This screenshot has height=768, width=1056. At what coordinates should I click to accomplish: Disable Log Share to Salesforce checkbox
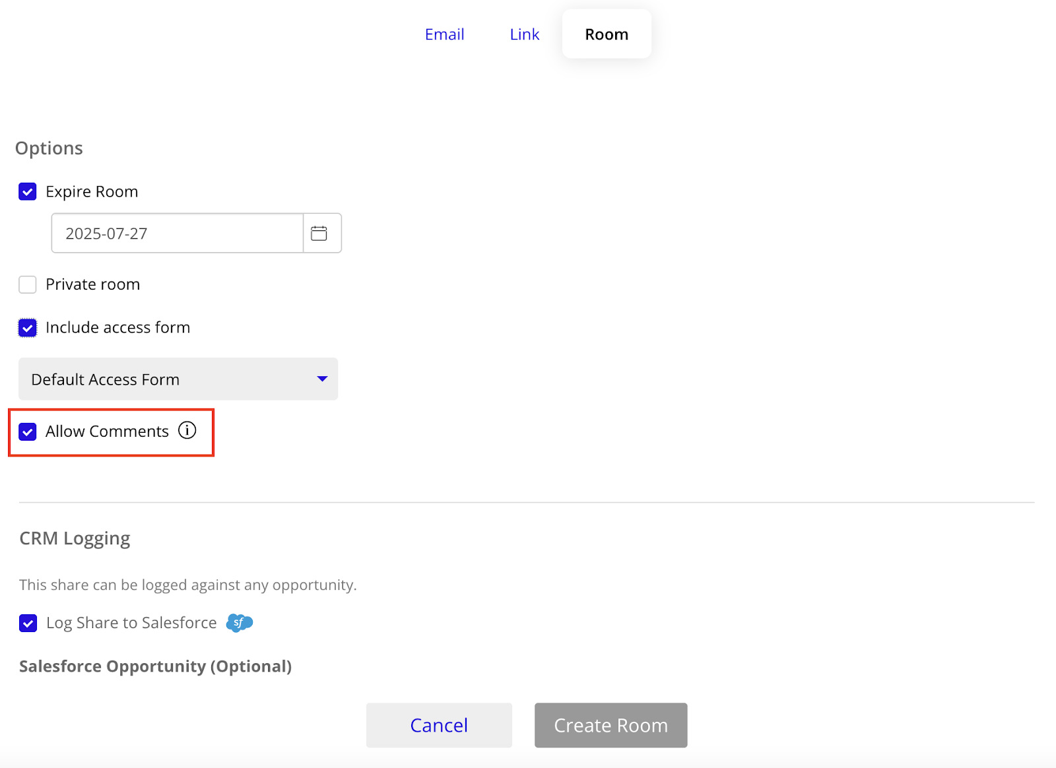tap(28, 623)
